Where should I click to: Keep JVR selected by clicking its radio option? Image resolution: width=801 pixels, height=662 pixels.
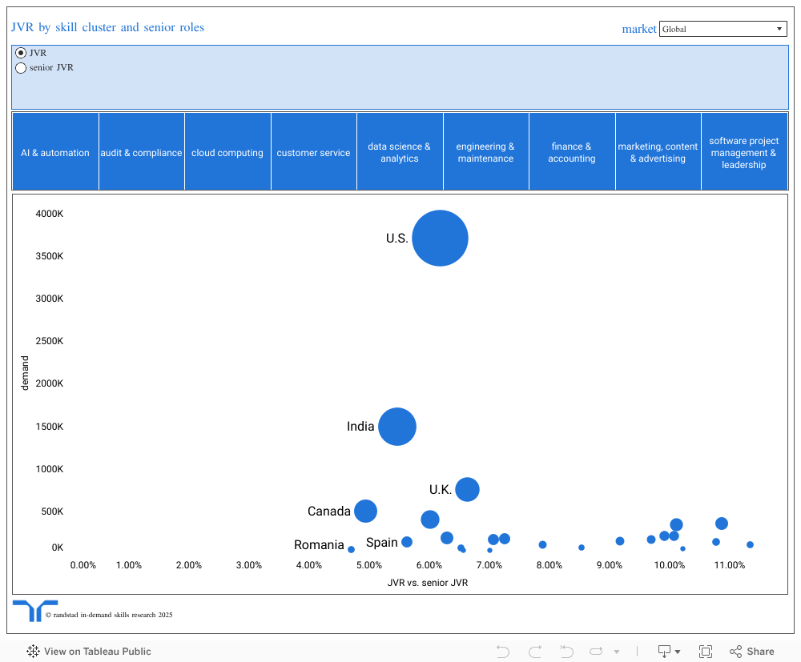[x=21, y=53]
